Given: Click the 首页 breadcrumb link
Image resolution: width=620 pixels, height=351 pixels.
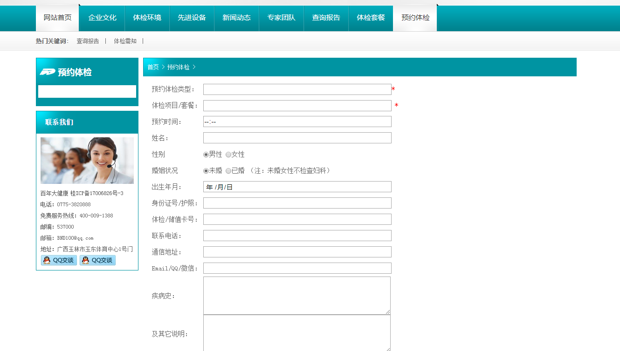Looking at the screenshot, I should point(153,67).
